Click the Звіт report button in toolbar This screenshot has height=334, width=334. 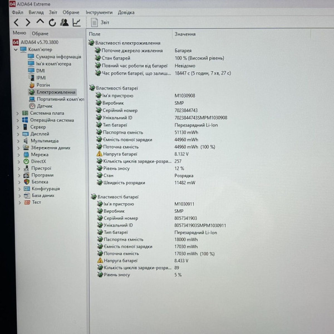point(100,22)
